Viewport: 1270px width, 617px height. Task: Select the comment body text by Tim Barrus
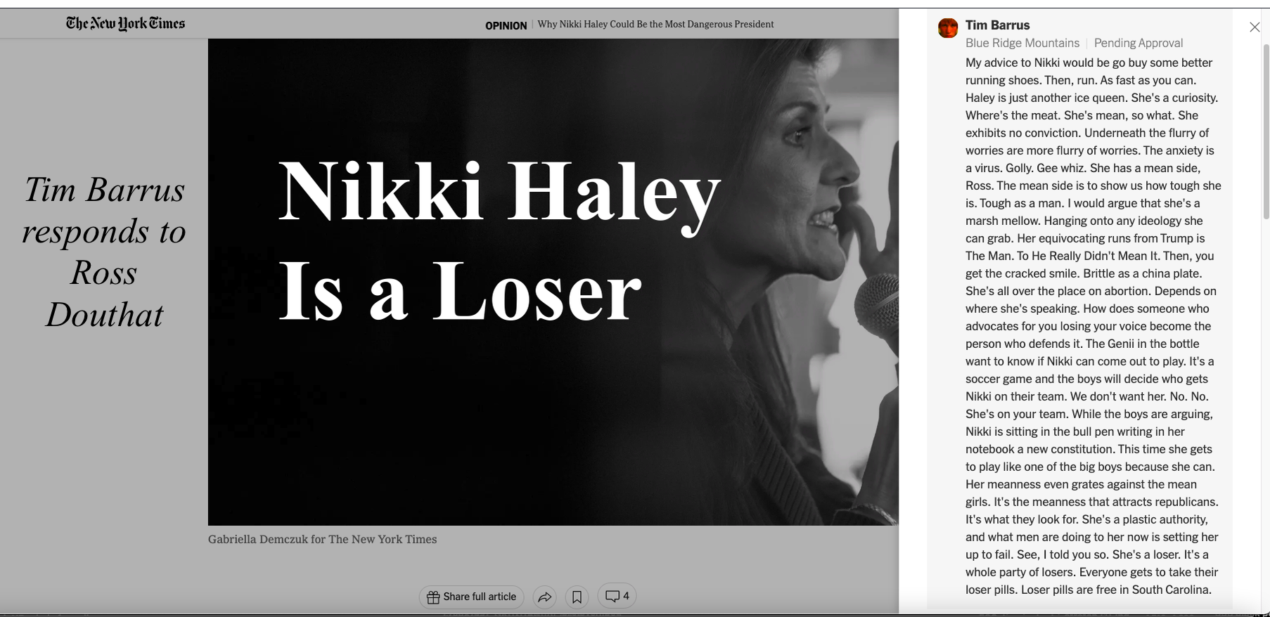click(x=1093, y=326)
